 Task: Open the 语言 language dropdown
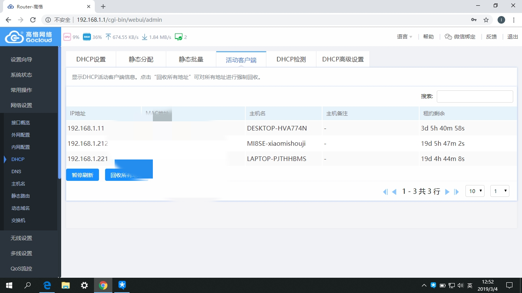click(x=405, y=37)
